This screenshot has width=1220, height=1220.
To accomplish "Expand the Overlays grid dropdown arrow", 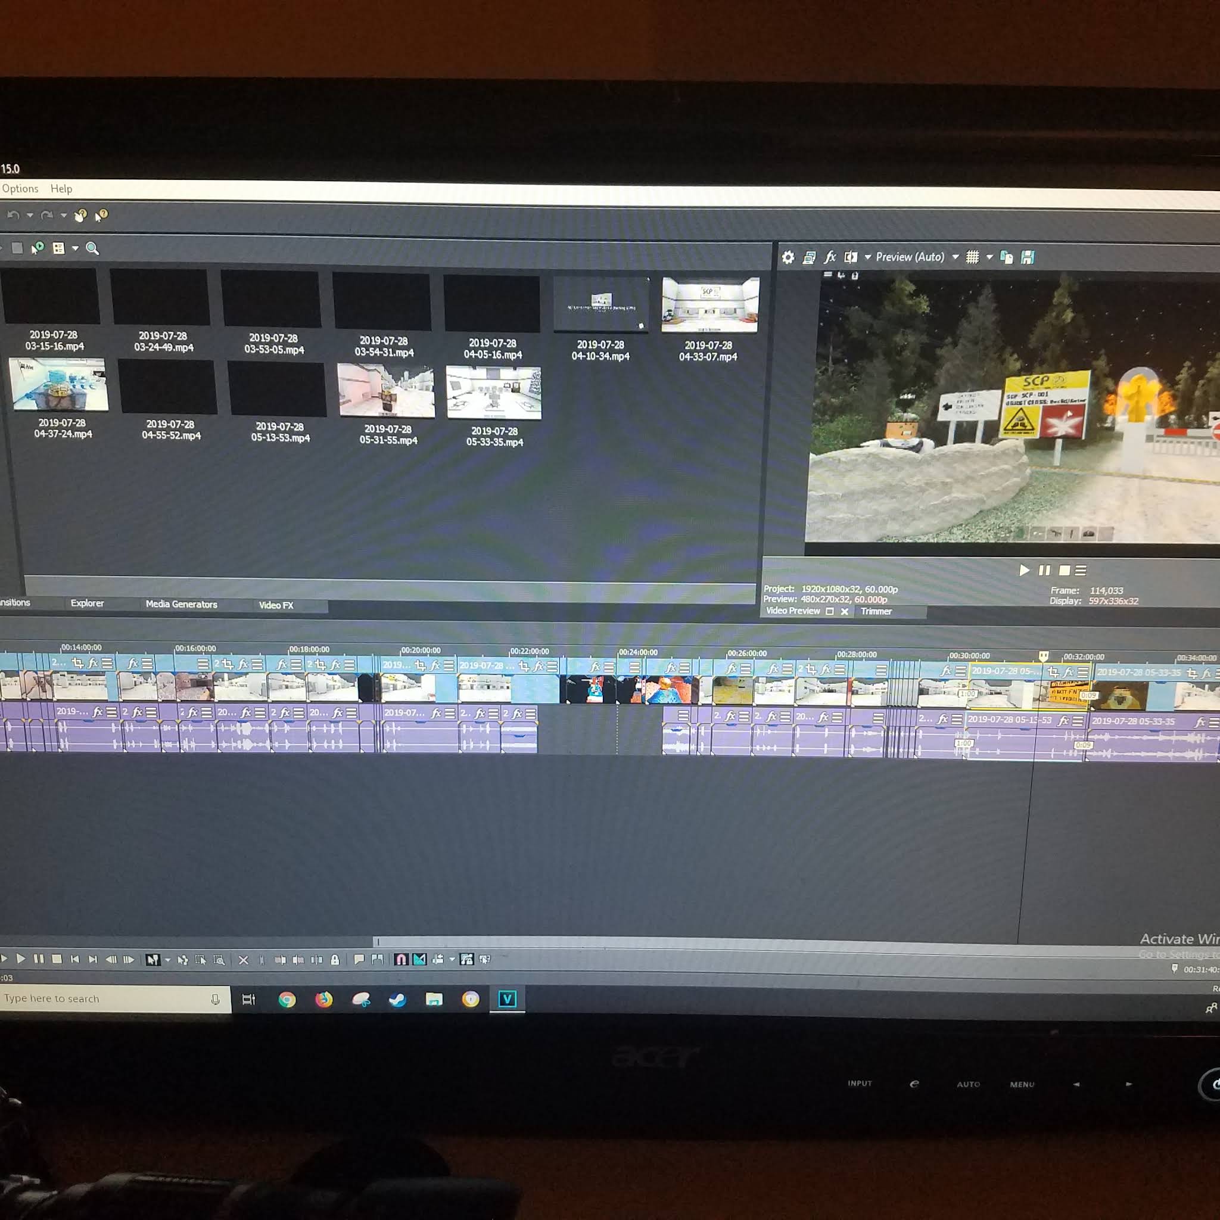I will pos(989,257).
